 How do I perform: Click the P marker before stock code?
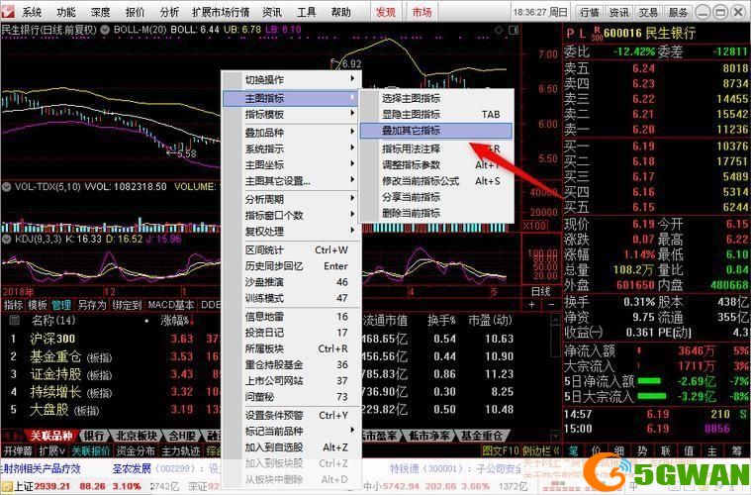(570, 34)
